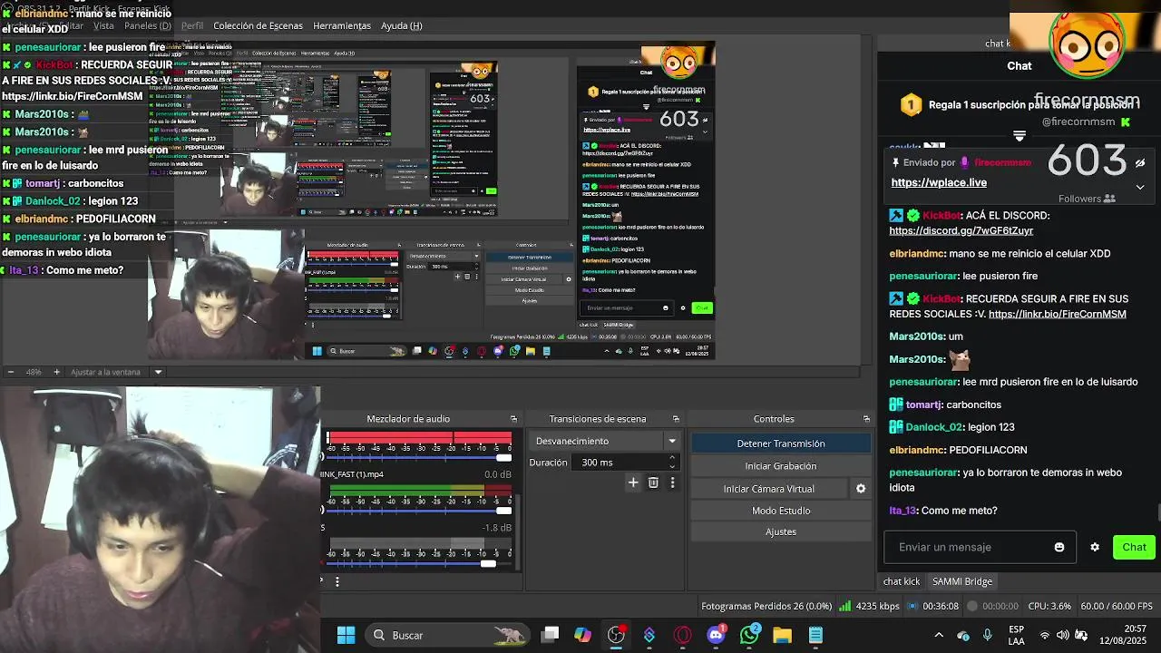The width and height of the screenshot is (1161, 653).
Task: Add a new scene transition
Action: tap(633, 482)
